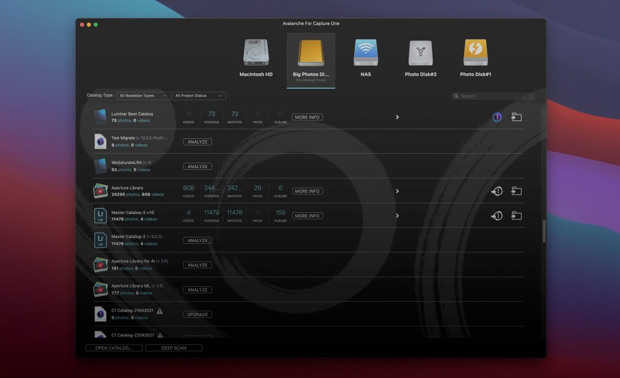This screenshot has width=620, height=378.
Task: Click the WeSaturateLR4 catalog icon
Action: coord(100,166)
